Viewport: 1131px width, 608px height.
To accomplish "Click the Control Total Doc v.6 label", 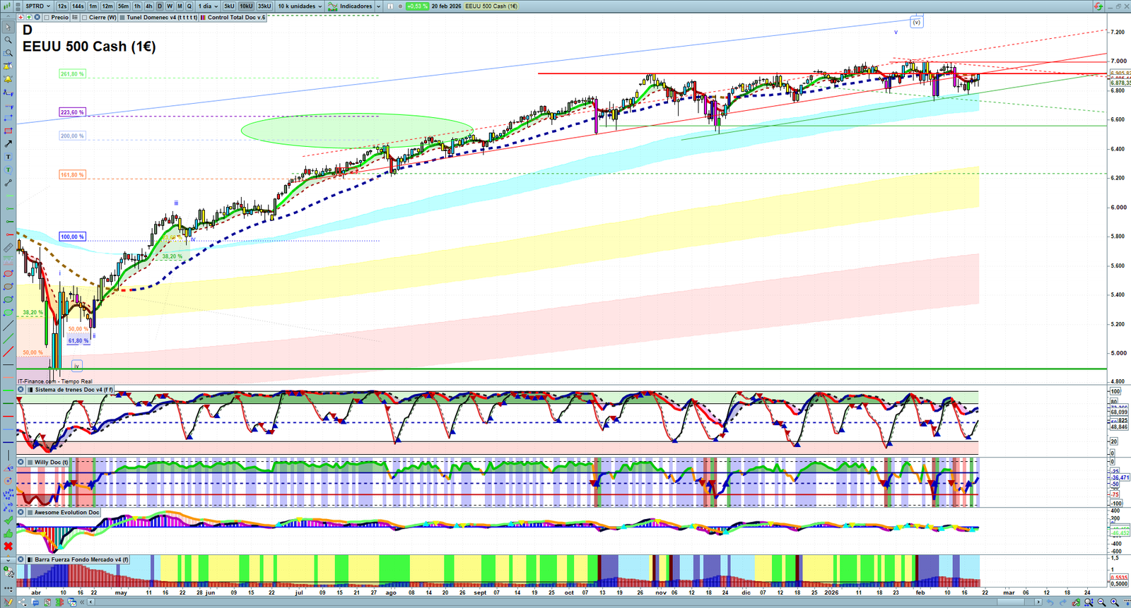I will tap(237, 17).
